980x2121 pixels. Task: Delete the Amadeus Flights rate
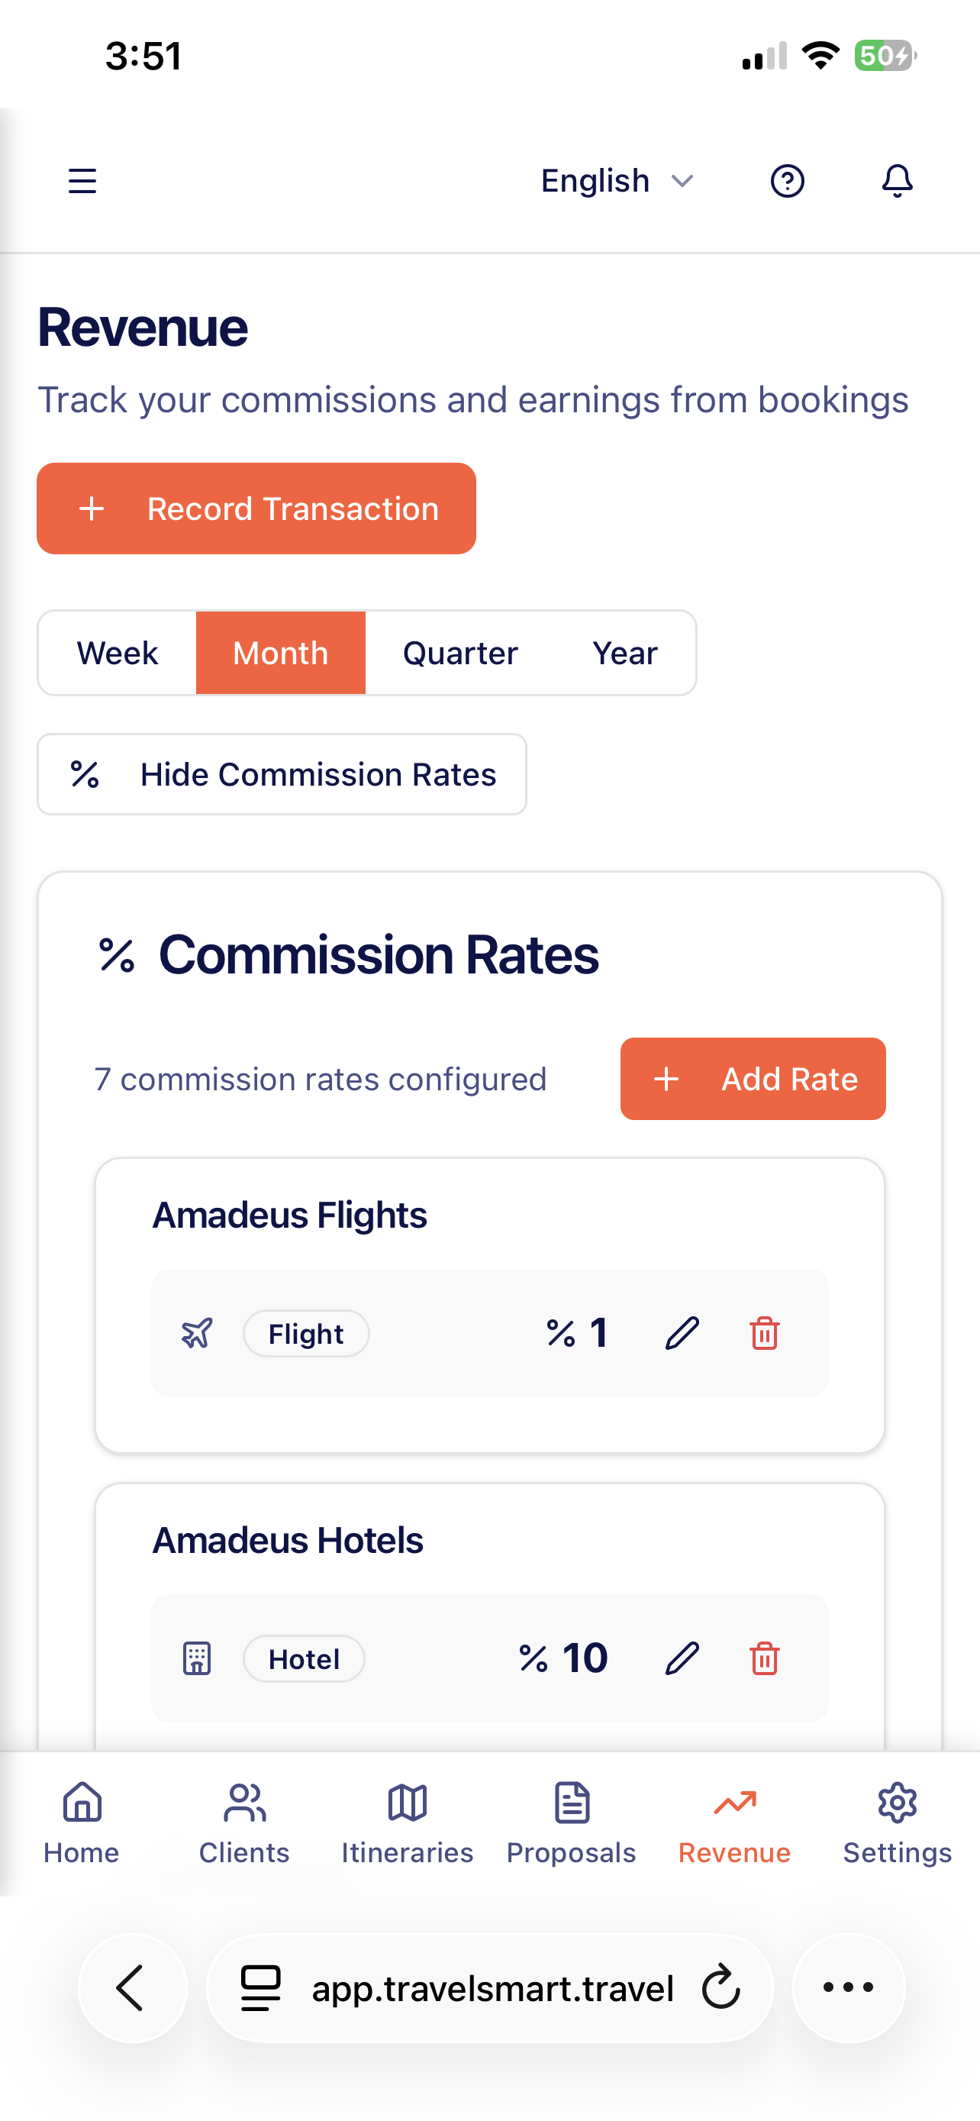point(765,1333)
